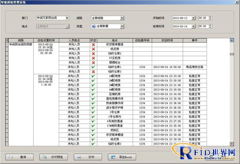The width and height of the screenshot is (240, 164).
Task: Open the 开始时间 date picker dropdown
Action: click(x=193, y=18)
